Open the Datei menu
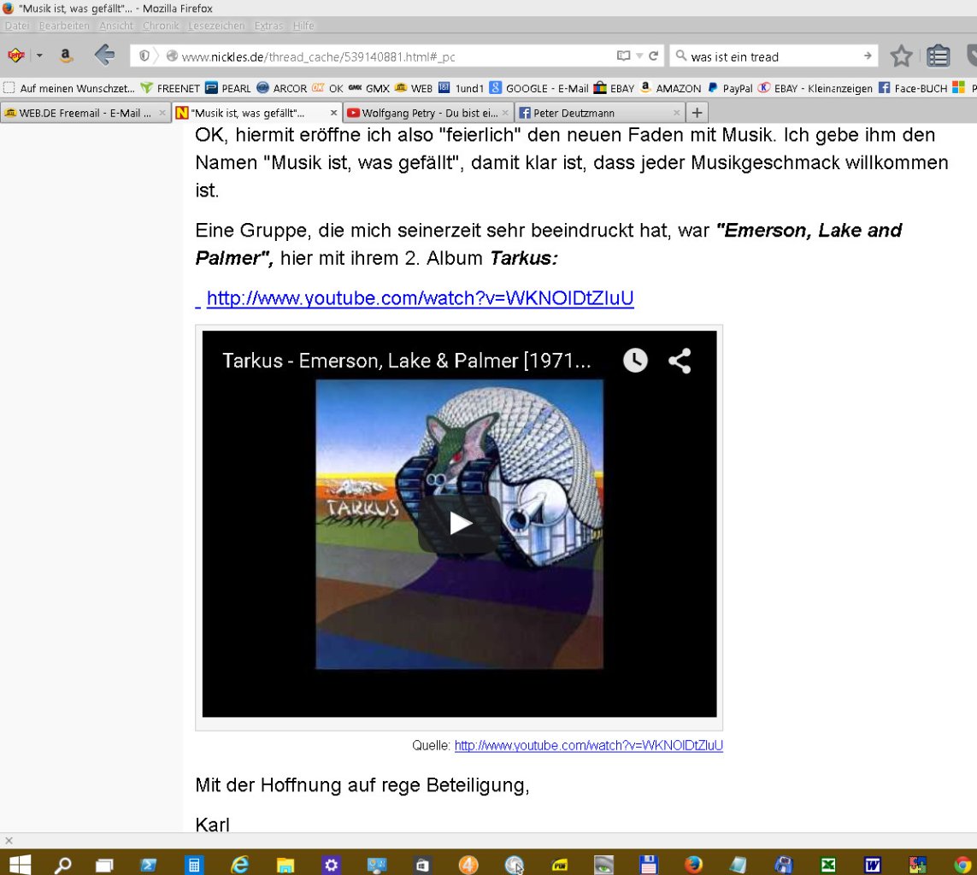The image size is (977, 875). pyautogui.click(x=17, y=26)
